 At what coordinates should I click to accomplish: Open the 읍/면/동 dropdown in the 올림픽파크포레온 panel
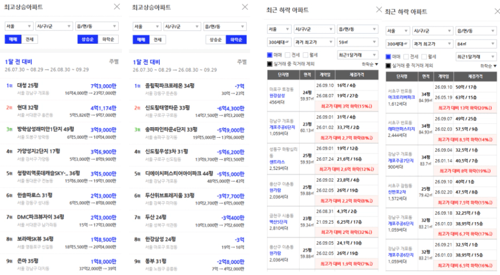point(225,26)
